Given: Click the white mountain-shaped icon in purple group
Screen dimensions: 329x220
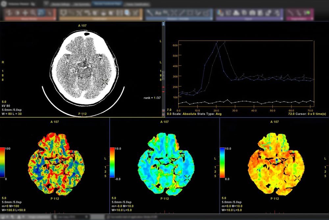Looking at the screenshot, I should [x=237, y=13].
